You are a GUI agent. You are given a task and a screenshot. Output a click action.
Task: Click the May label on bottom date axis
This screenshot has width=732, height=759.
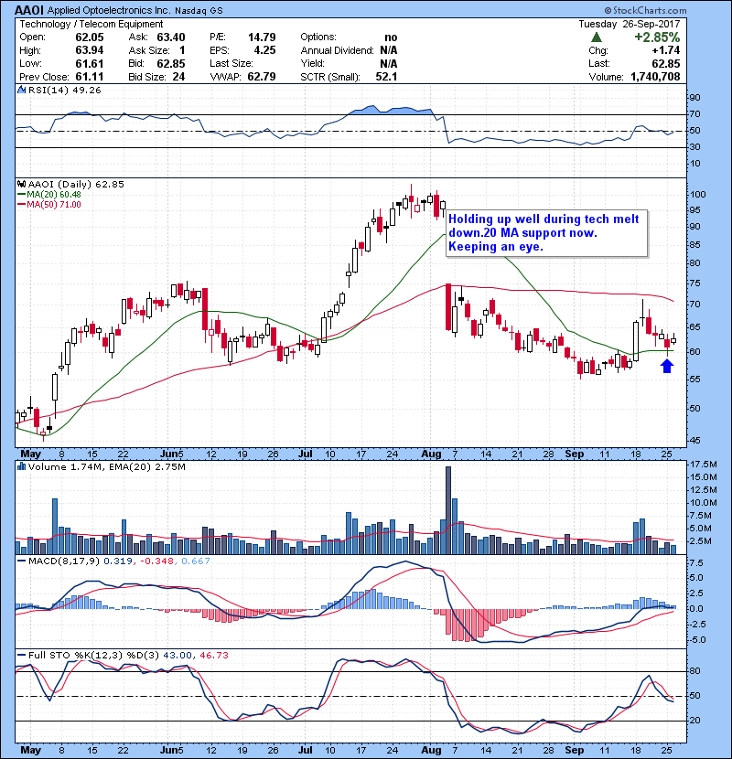[30, 750]
